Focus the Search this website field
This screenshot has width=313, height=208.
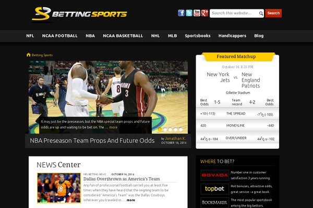[236, 14]
